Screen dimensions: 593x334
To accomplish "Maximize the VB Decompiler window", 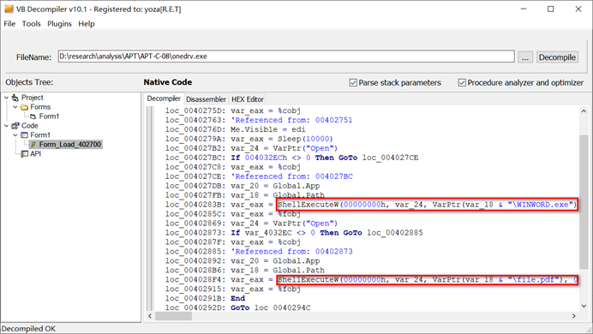I will (551, 9).
